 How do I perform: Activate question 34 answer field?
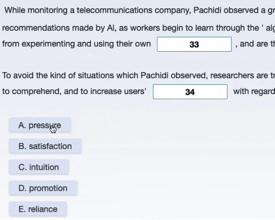[190, 92]
